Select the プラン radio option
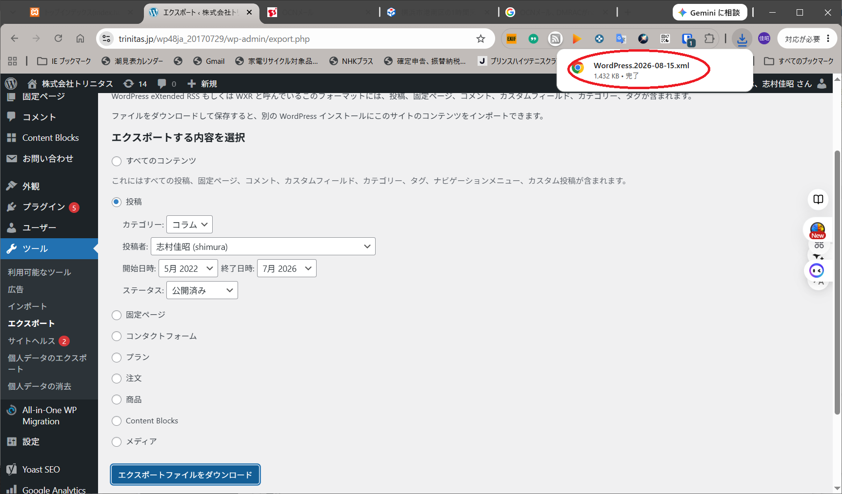The width and height of the screenshot is (842, 494). (117, 358)
